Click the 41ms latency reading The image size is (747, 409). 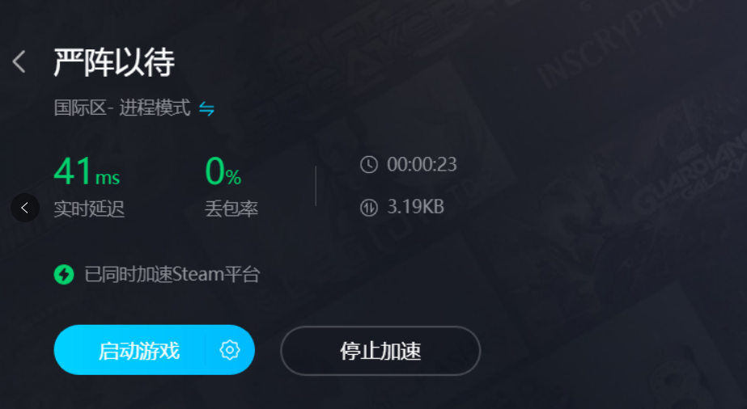[x=87, y=171]
